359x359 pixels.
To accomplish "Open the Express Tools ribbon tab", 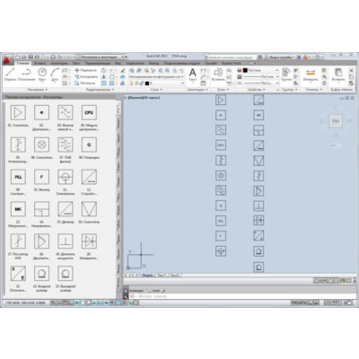I will point(232,63).
